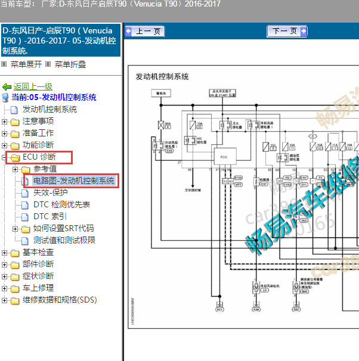Collapse the ECU 诊断 folder

pyautogui.click(x=4, y=158)
